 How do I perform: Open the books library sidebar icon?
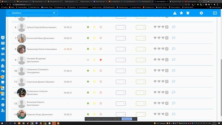pos(3,66)
